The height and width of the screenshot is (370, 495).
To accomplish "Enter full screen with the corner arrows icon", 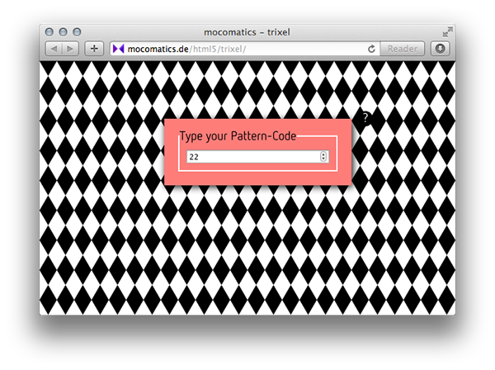I will 447,31.
